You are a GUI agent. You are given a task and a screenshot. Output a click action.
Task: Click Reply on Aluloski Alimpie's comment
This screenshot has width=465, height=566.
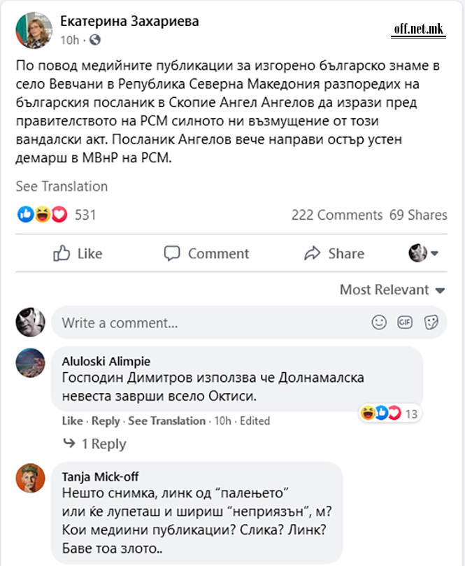pyautogui.click(x=106, y=421)
